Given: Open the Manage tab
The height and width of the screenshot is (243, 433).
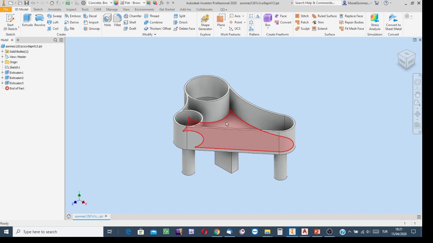Looking at the screenshot, I should (x=112, y=9).
